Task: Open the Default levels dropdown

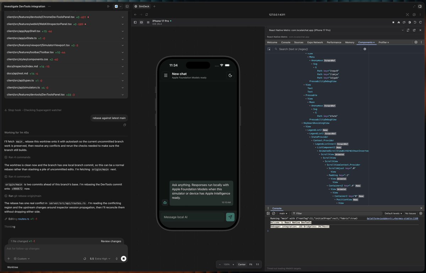Action: [x=393, y=213]
